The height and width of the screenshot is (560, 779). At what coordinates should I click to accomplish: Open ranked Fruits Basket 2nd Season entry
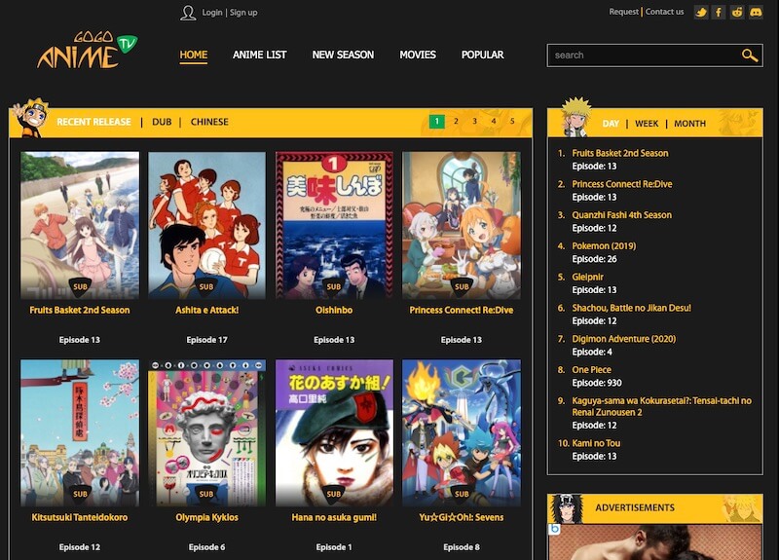[x=620, y=153]
